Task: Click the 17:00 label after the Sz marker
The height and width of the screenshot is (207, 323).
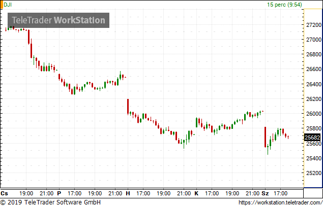Action: 280,193
